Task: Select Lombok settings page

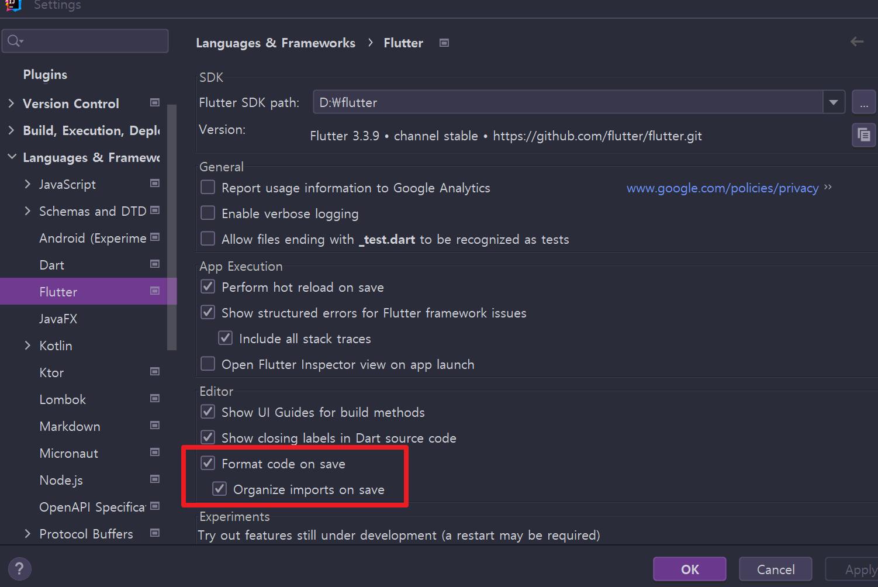Action: tap(63, 399)
